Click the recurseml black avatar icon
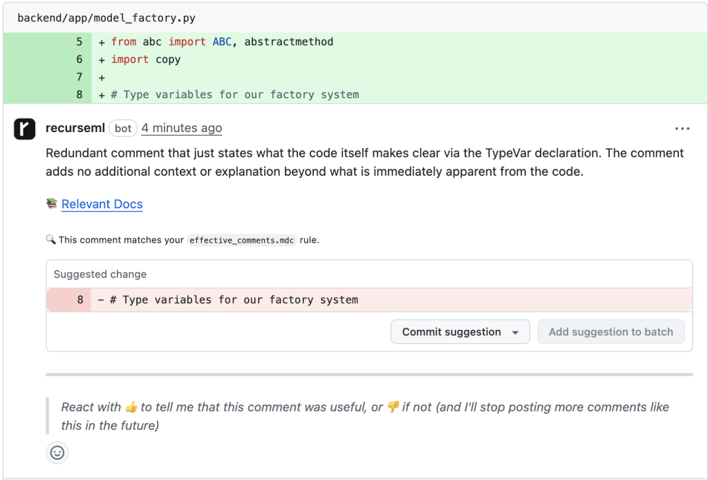Screen dimensions: 708x480 (x=25, y=129)
